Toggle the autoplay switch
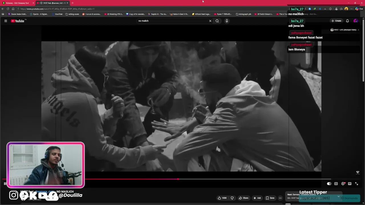365x205 pixels. [329, 184]
